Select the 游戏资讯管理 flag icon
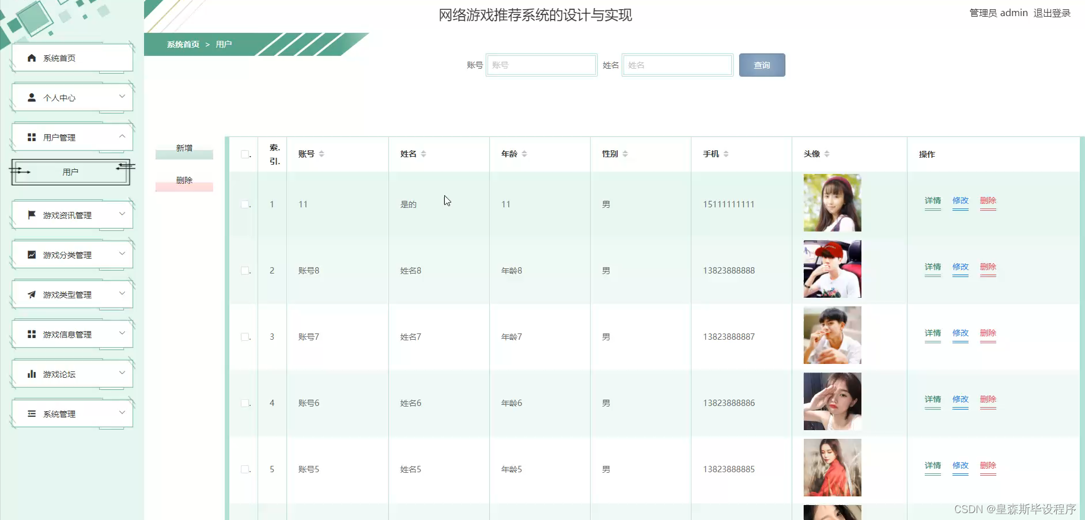 [31, 214]
